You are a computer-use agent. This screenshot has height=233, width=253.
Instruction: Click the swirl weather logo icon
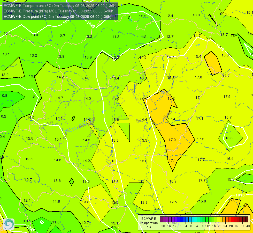(x=9, y=224)
